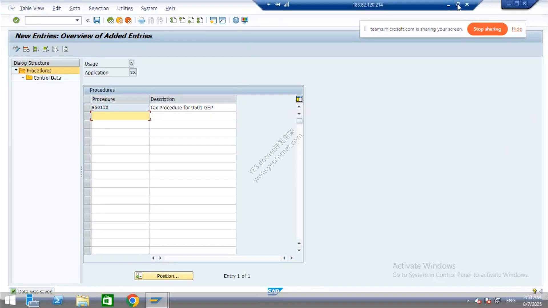Open the command field dropdown arrow
This screenshot has width=548, height=308.
coord(77,20)
